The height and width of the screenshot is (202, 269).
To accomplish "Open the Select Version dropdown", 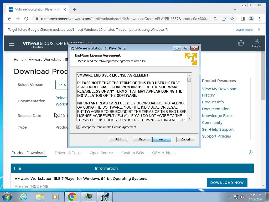I will click(x=61, y=85).
